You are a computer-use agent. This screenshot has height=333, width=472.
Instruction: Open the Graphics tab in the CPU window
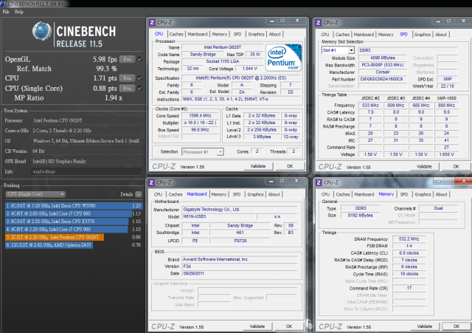click(x=256, y=34)
